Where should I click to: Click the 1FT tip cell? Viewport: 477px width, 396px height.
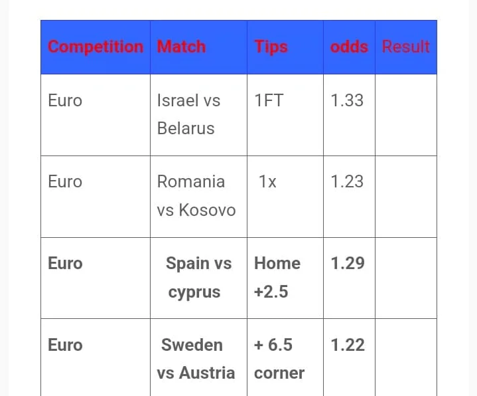click(269, 100)
